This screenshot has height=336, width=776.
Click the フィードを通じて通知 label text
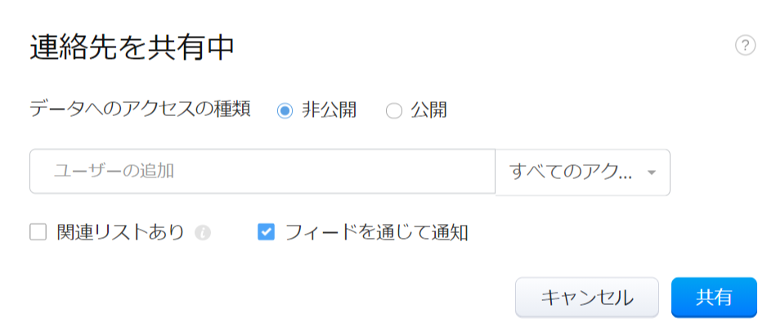coord(376,233)
